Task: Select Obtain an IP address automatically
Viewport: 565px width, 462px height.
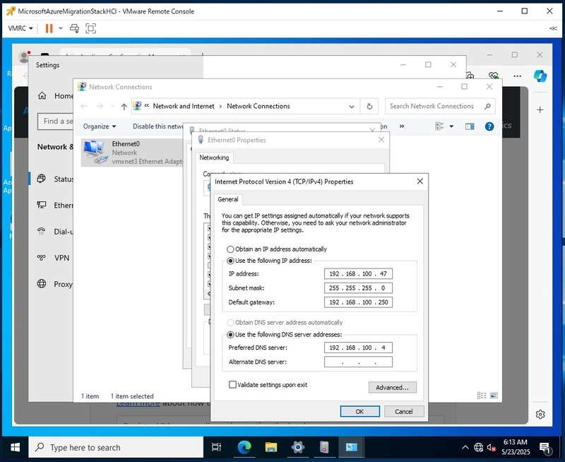Action: [277, 249]
